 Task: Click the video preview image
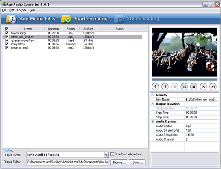(185, 52)
